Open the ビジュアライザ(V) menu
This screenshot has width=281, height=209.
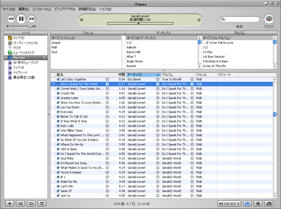point(65,9)
